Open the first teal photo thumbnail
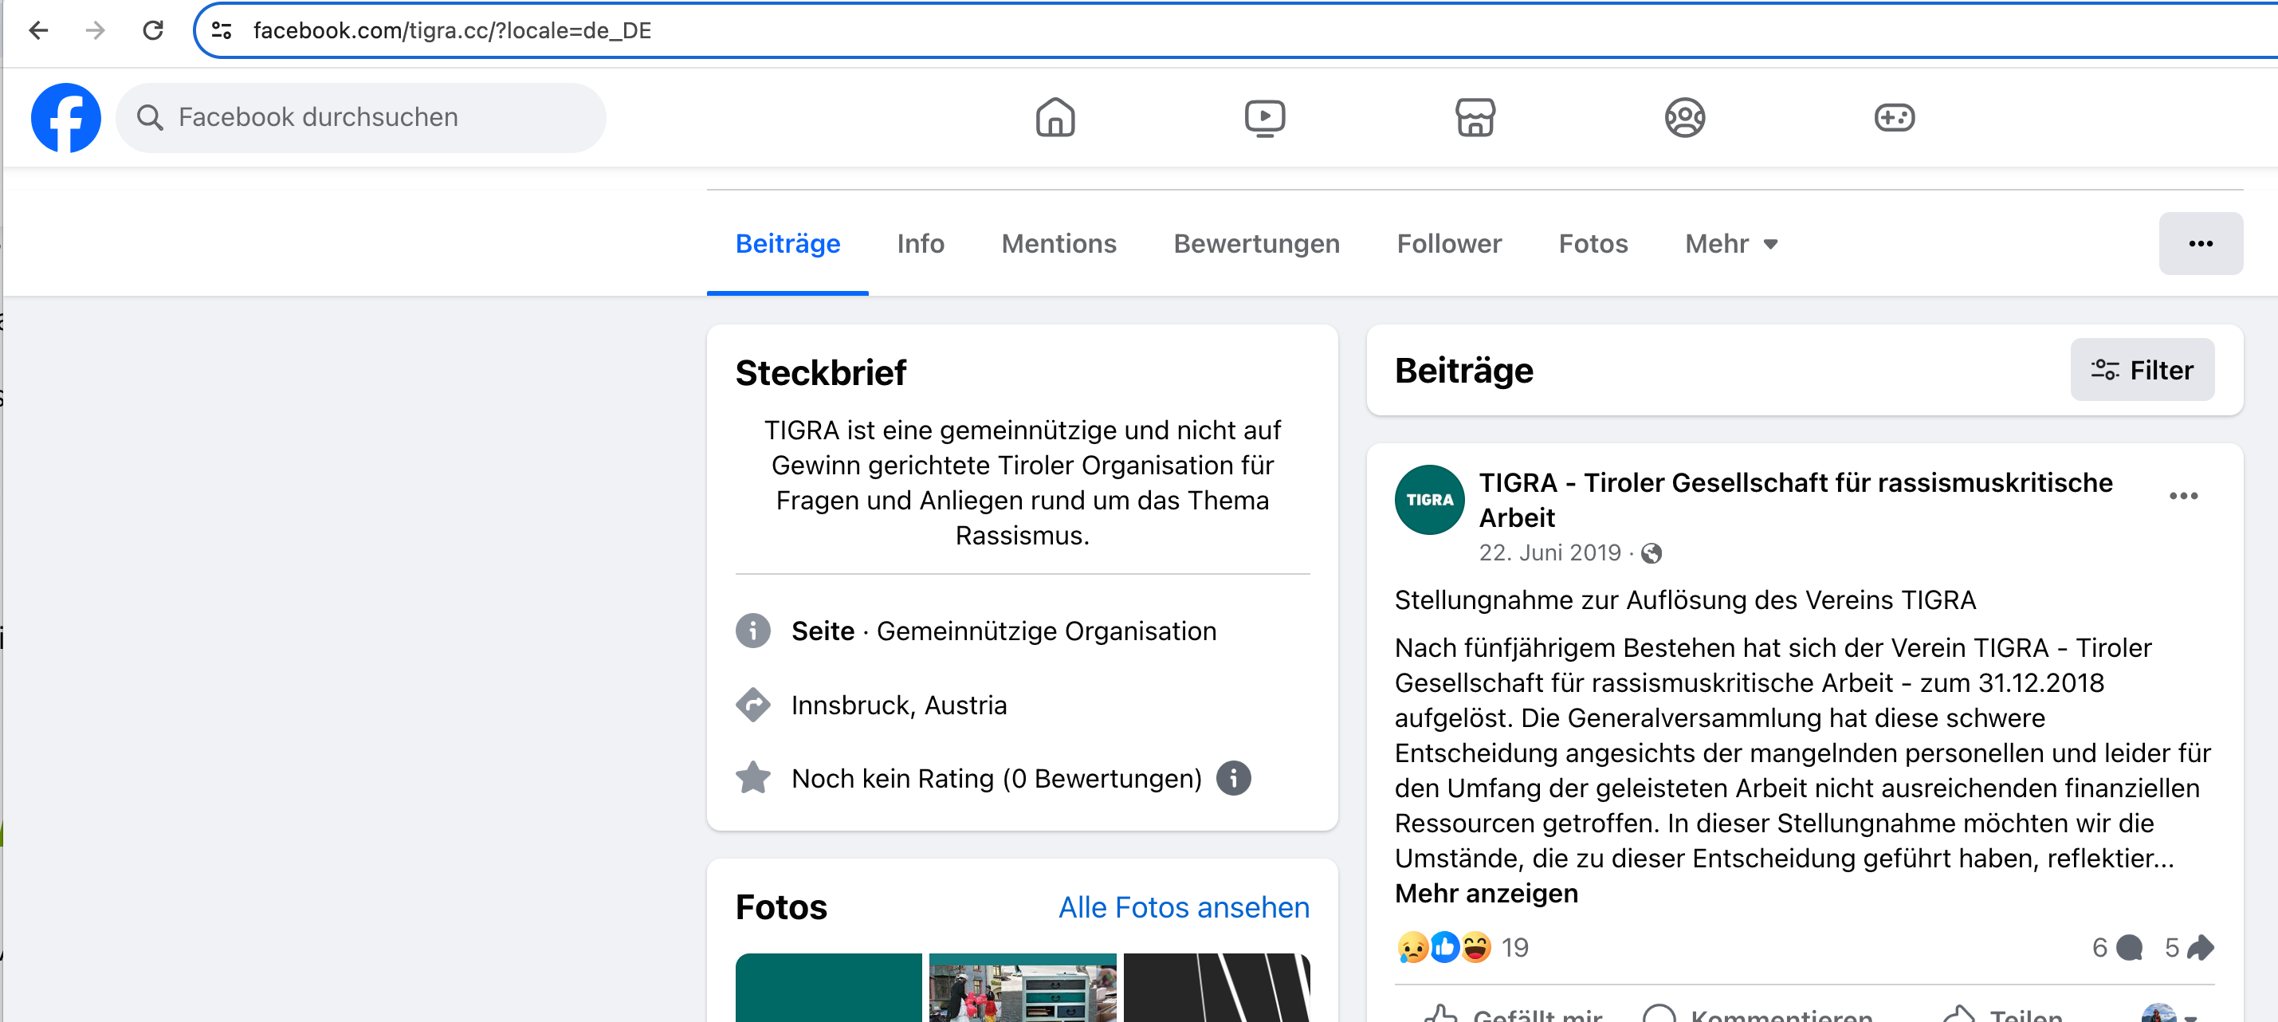 coord(827,988)
